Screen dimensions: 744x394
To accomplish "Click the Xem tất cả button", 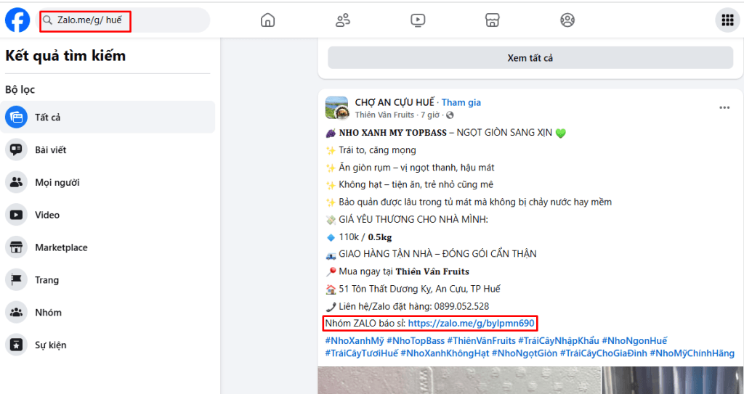I will pos(530,58).
